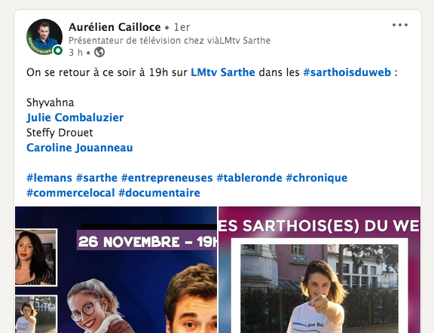Click the globe public visibility icon
434x333 pixels.
coord(99,52)
